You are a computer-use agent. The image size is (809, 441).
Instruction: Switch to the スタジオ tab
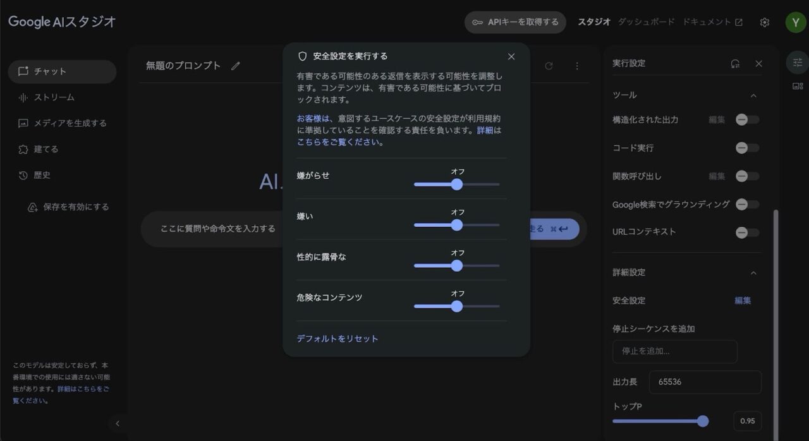pos(594,21)
